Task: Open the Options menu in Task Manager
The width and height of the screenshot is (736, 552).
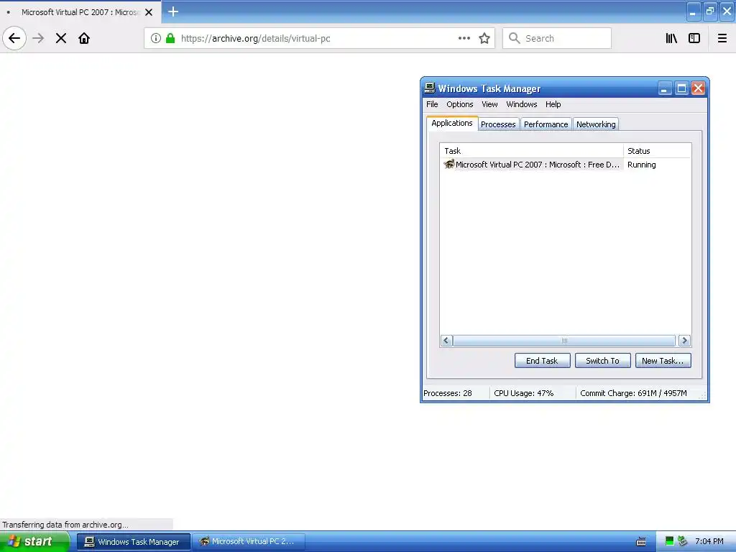Action: pos(459,104)
